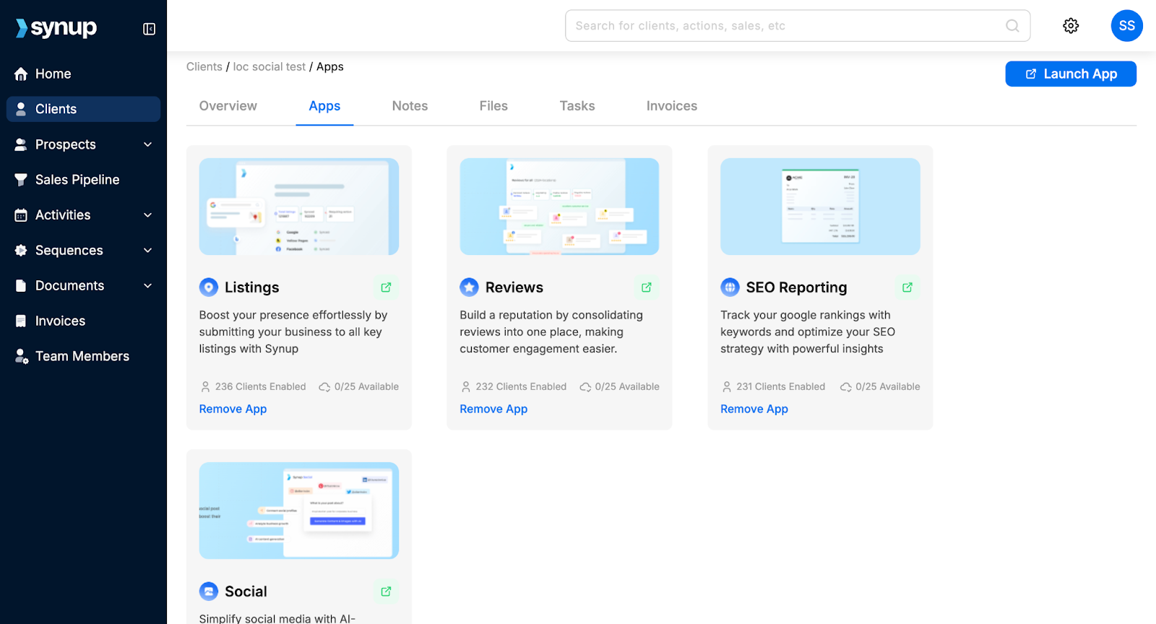The width and height of the screenshot is (1156, 624).
Task: Click the Listings preview thumbnail
Action: 299,207
